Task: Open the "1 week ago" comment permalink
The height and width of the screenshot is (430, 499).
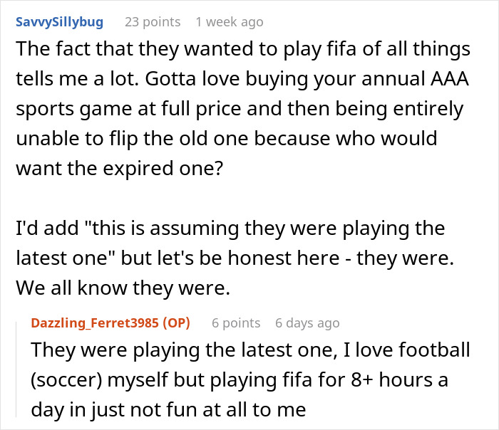Action: pyautogui.click(x=229, y=22)
